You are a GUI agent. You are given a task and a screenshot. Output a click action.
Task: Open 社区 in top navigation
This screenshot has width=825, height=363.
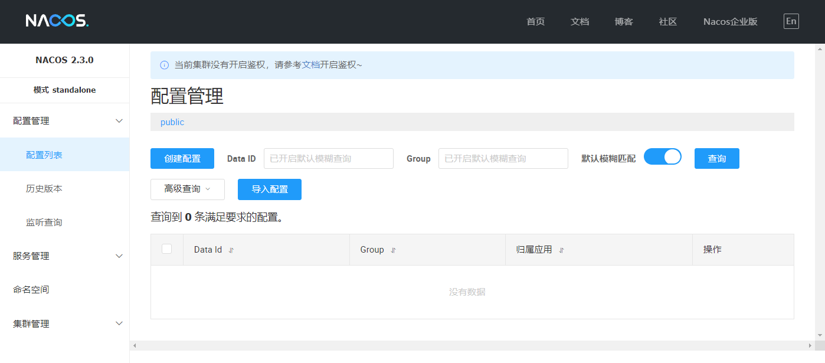[x=668, y=22]
